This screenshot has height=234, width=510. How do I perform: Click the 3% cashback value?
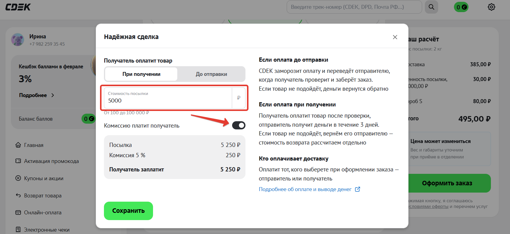[25, 79]
